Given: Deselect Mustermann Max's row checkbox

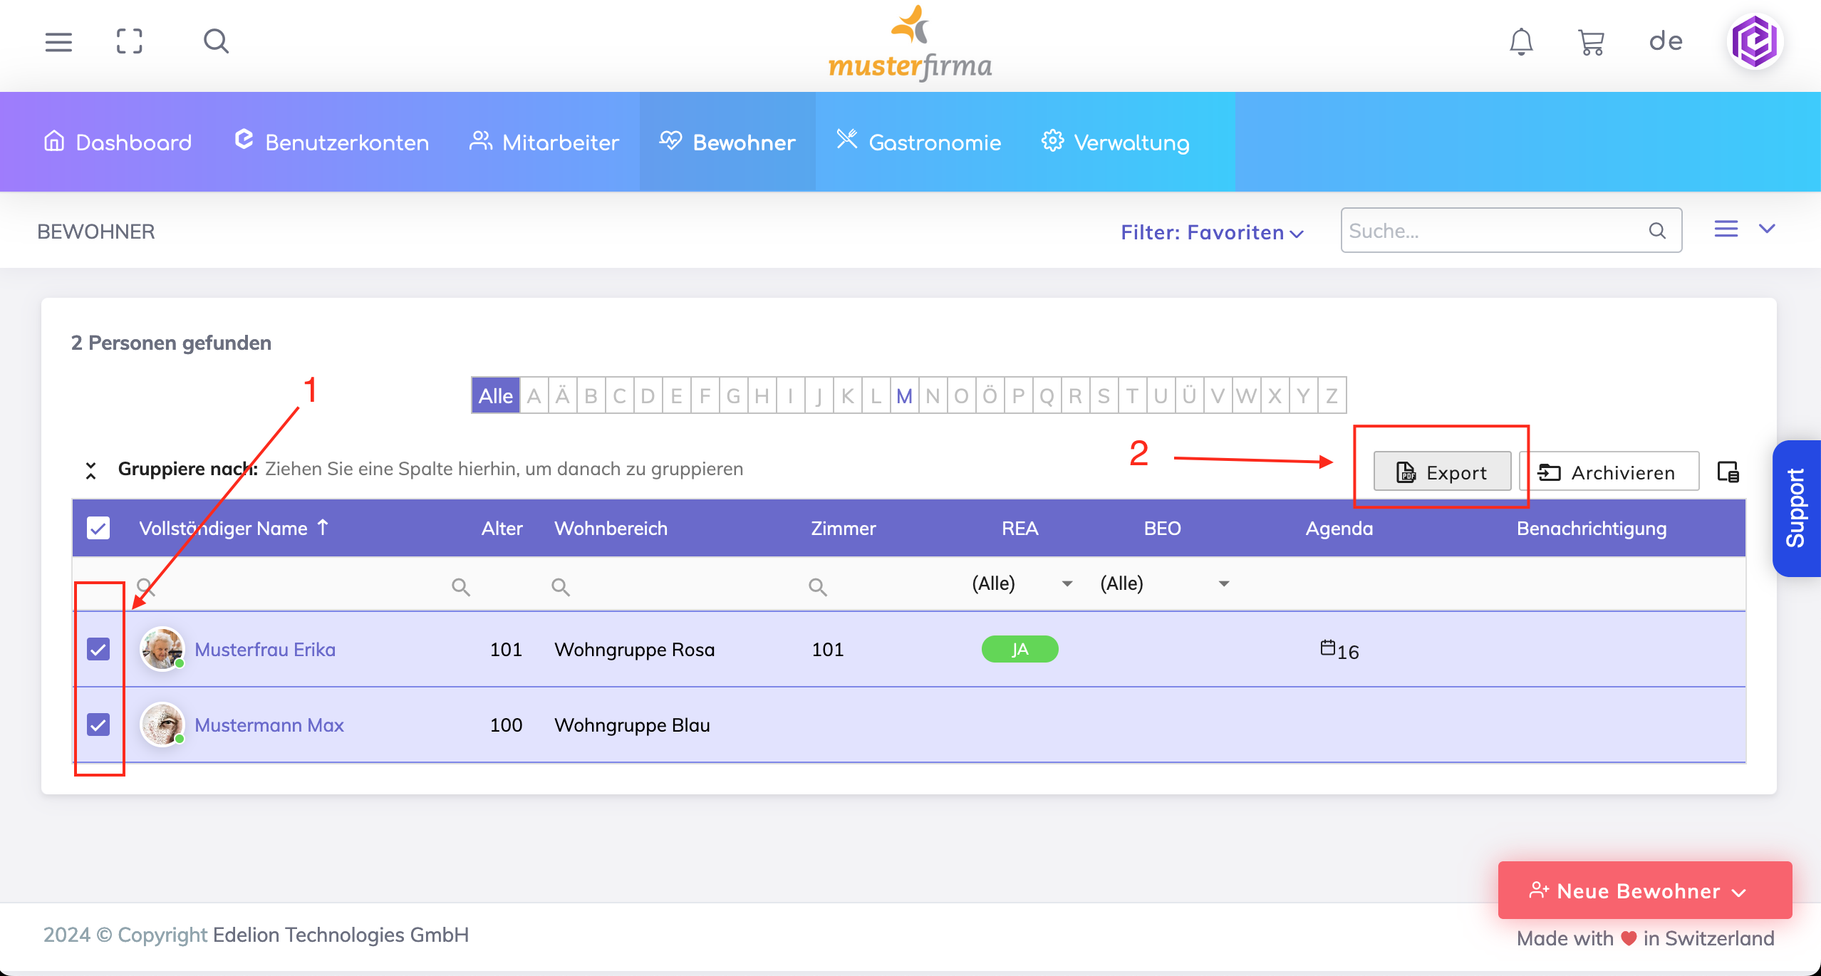Looking at the screenshot, I should tap(98, 725).
